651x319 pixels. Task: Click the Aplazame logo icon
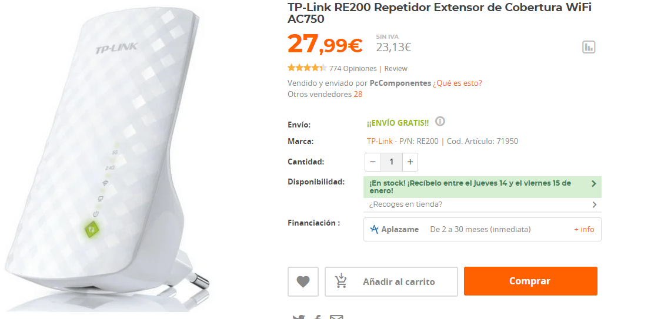pos(374,229)
